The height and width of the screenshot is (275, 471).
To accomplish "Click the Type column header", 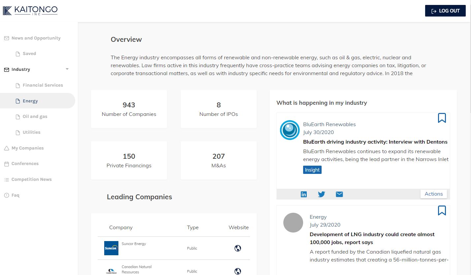I will click(x=193, y=228).
